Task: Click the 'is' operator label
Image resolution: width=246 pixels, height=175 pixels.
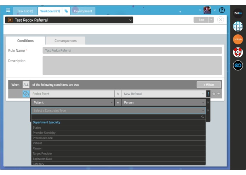Action: click(x=118, y=94)
